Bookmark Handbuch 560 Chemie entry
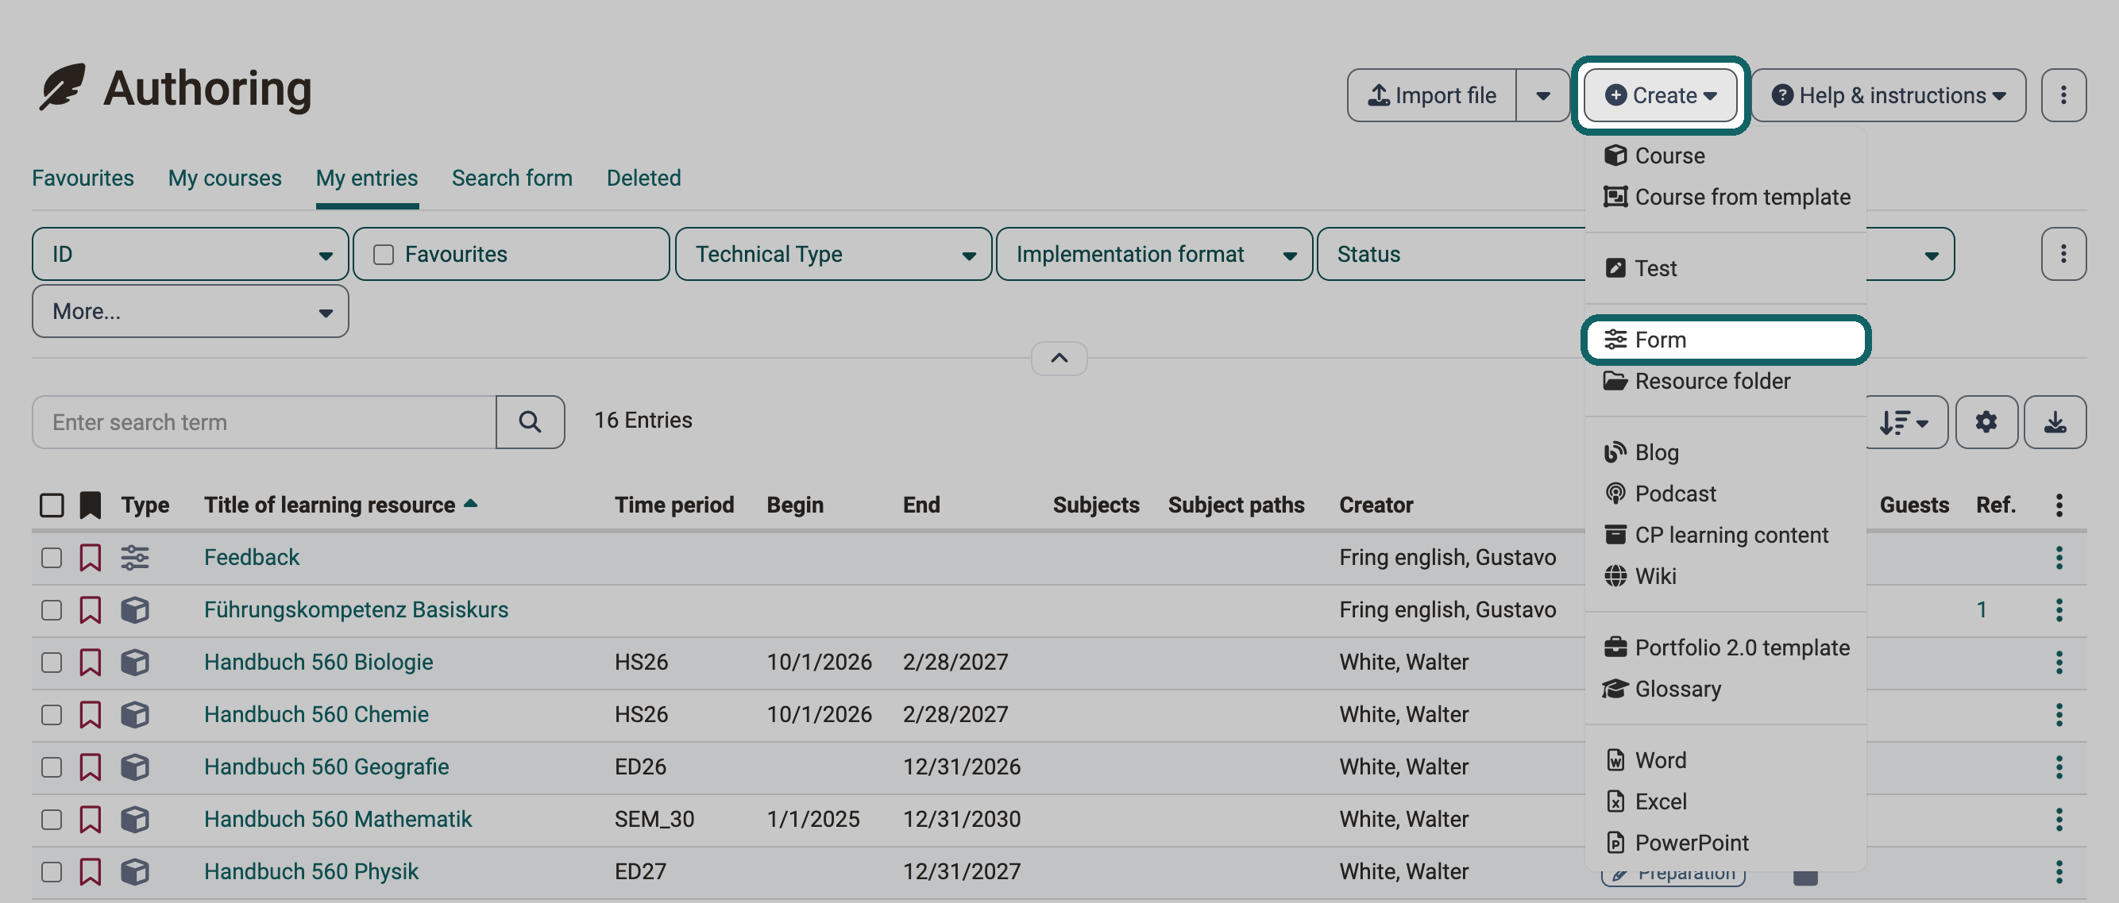2119x903 pixels. click(x=90, y=714)
